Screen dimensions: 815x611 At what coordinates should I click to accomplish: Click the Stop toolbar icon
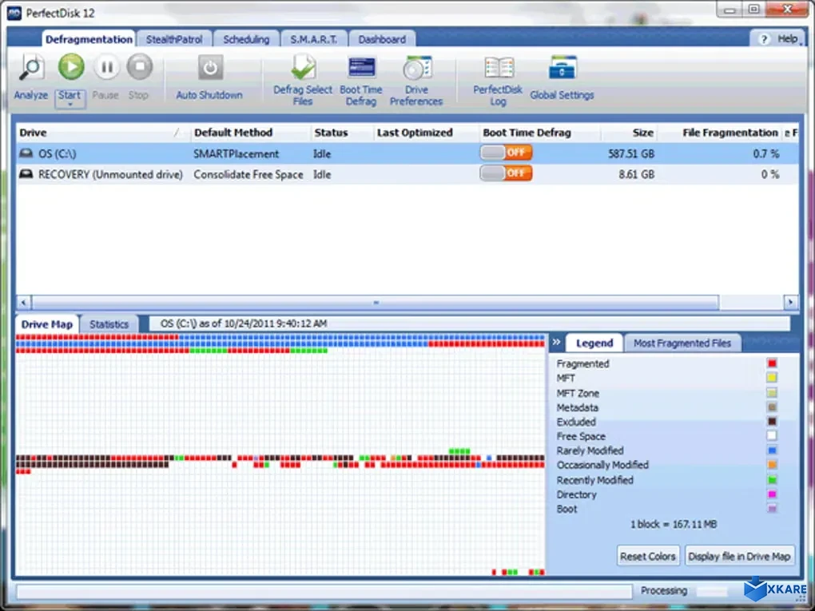point(139,67)
